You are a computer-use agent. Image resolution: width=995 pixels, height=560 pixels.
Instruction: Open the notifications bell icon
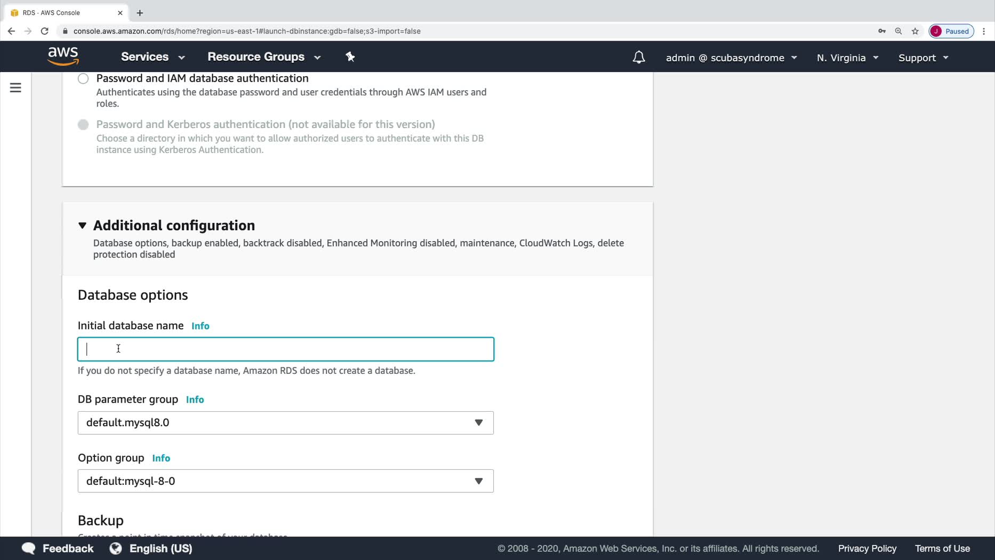tap(638, 57)
